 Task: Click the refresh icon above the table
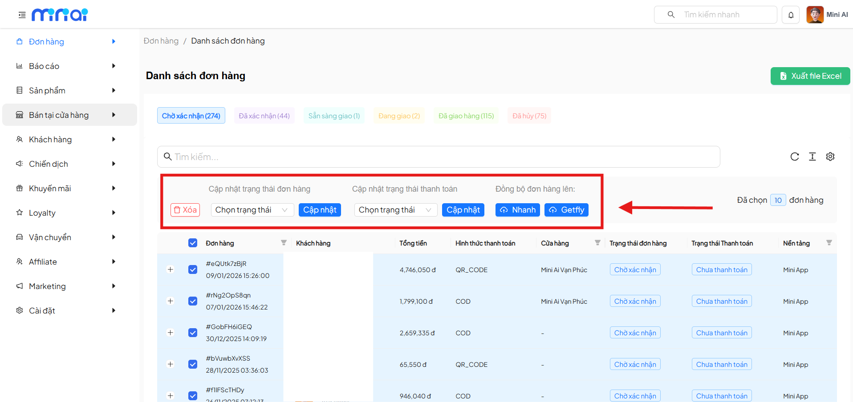click(x=794, y=157)
